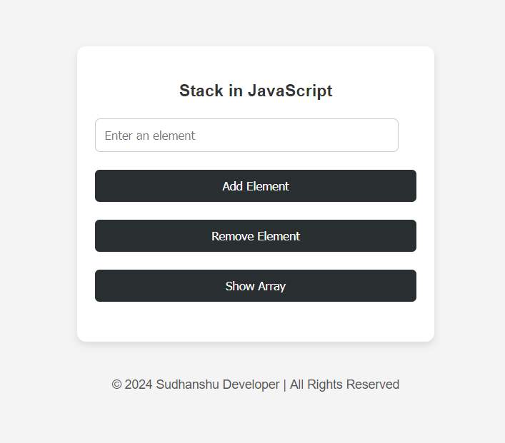Select the 'Stack in JavaScript' heading
Viewport: 505px width, 443px height.
coord(256,91)
